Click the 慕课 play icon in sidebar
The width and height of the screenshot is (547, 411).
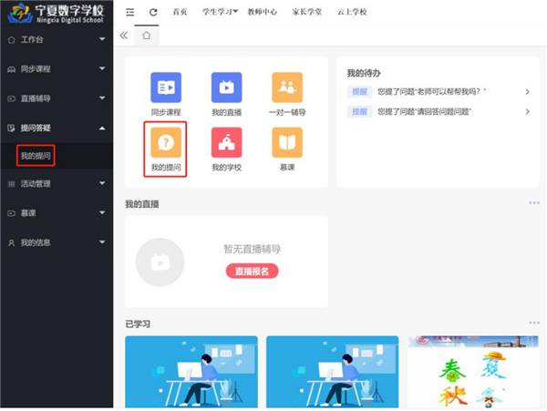pos(12,213)
